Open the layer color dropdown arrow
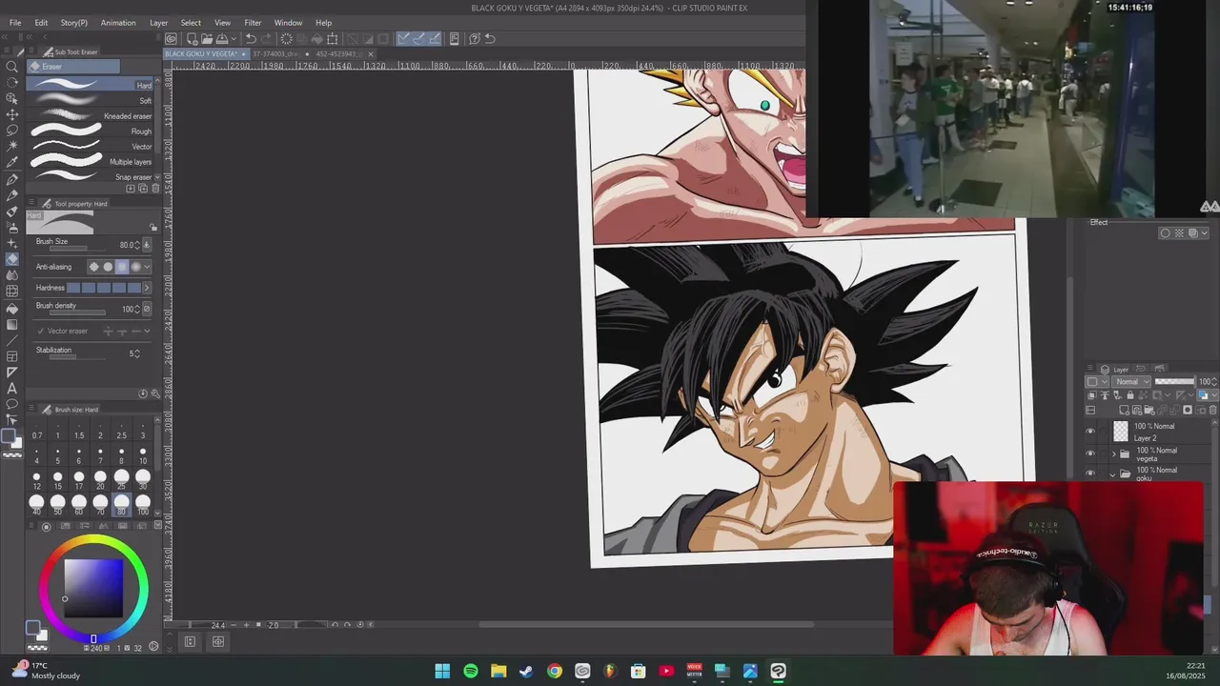 pos(1214,394)
